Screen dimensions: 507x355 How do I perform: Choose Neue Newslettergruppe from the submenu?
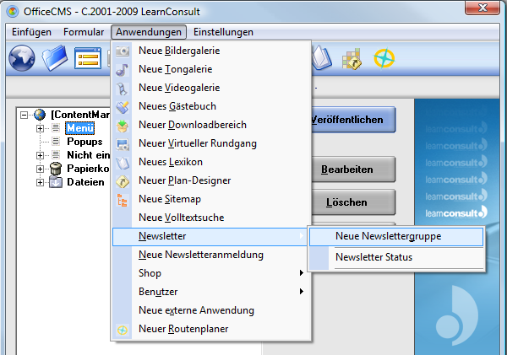(x=396, y=236)
